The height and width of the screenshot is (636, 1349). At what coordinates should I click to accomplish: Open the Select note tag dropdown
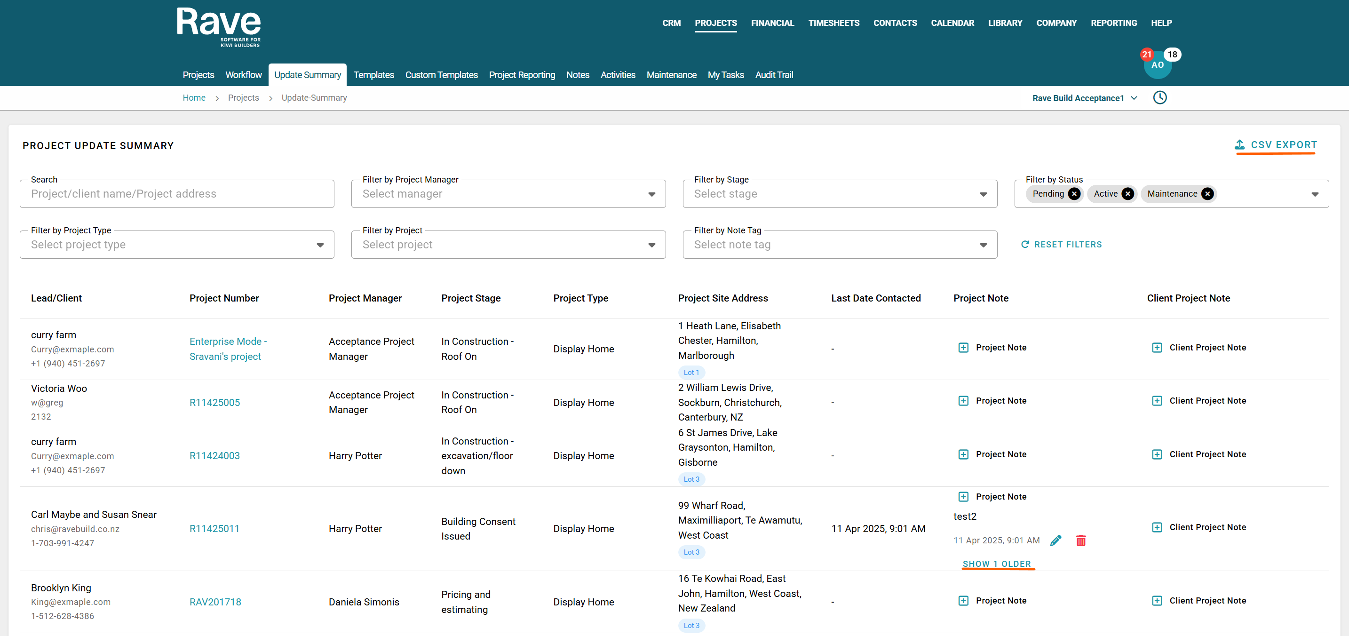click(x=840, y=245)
